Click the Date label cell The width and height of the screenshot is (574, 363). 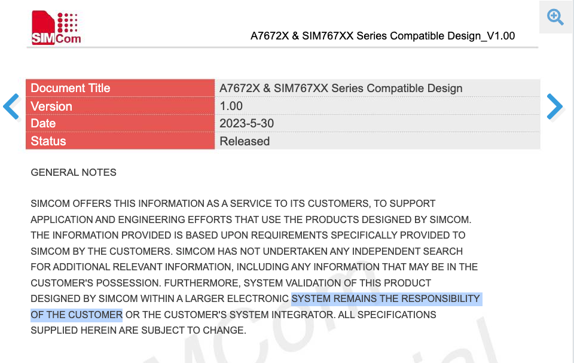(120, 123)
